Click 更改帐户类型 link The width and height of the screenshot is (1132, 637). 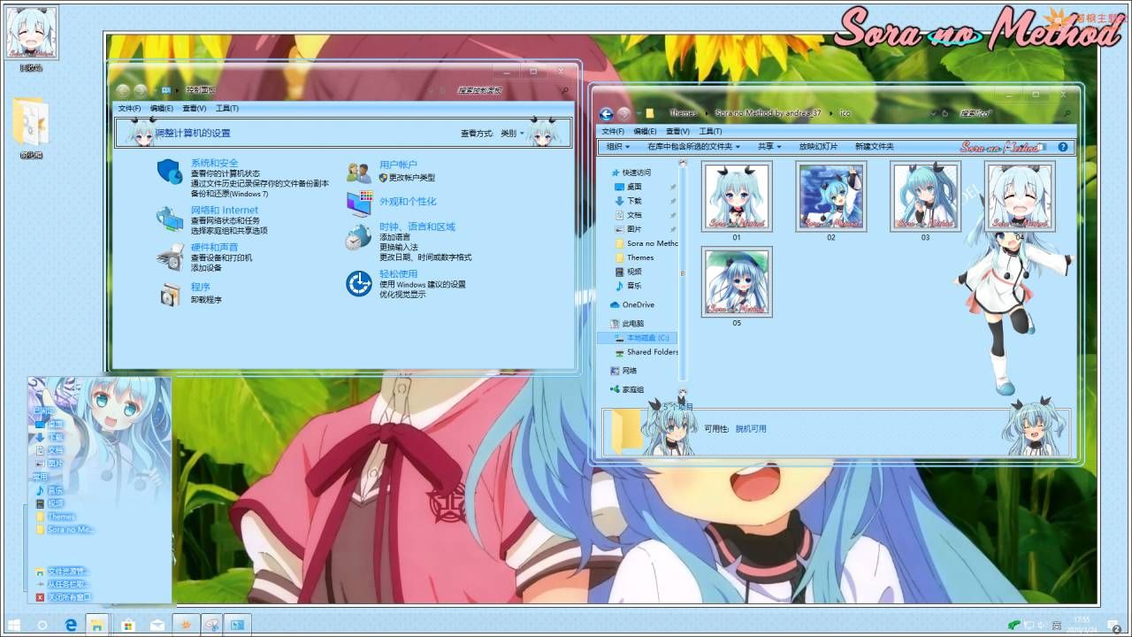tap(412, 177)
